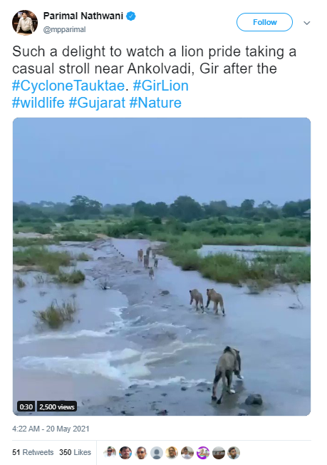Open the 4:22 AM - 20 May 2021 timestamp

click(x=51, y=429)
